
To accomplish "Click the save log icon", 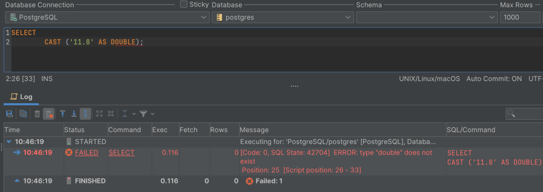I will pyautogui.click(x=9, y=114).
